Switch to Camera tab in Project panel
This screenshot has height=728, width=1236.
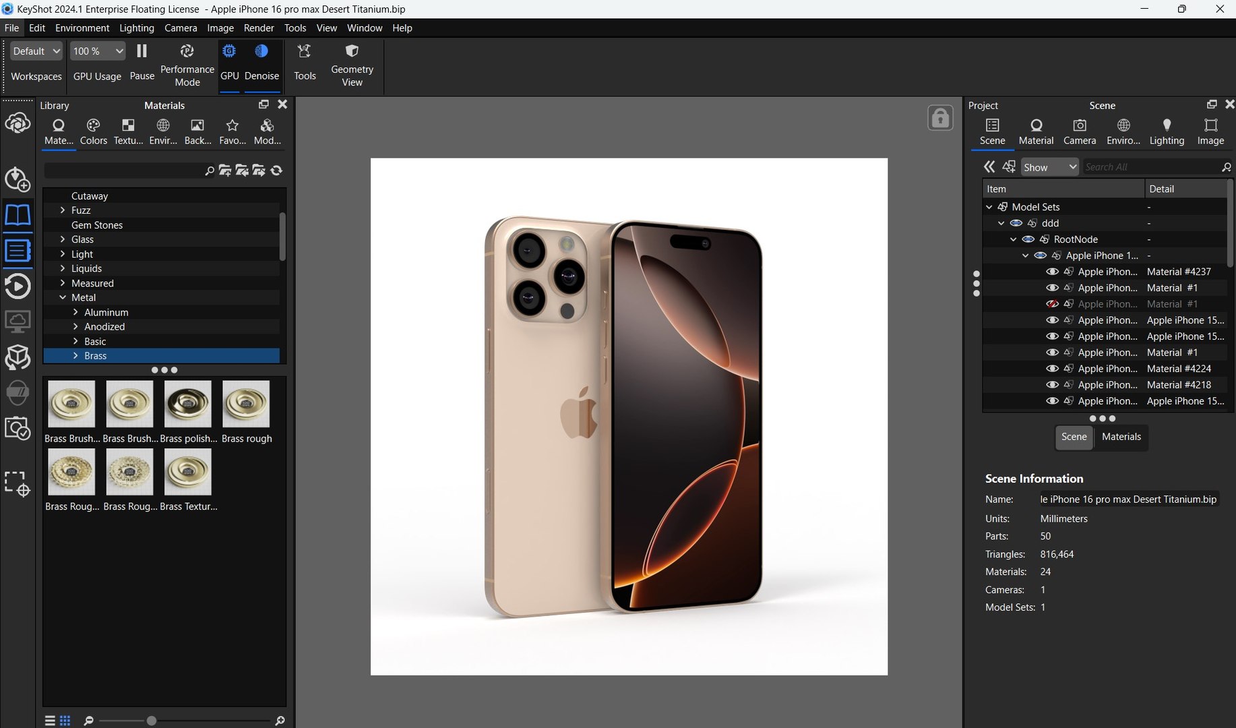pos(1080,132)
